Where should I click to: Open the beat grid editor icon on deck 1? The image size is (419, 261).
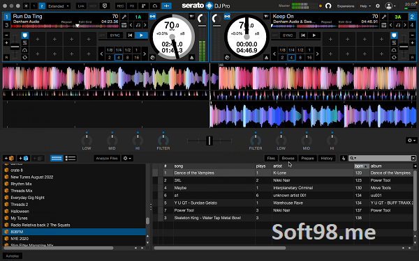point(124,25)
